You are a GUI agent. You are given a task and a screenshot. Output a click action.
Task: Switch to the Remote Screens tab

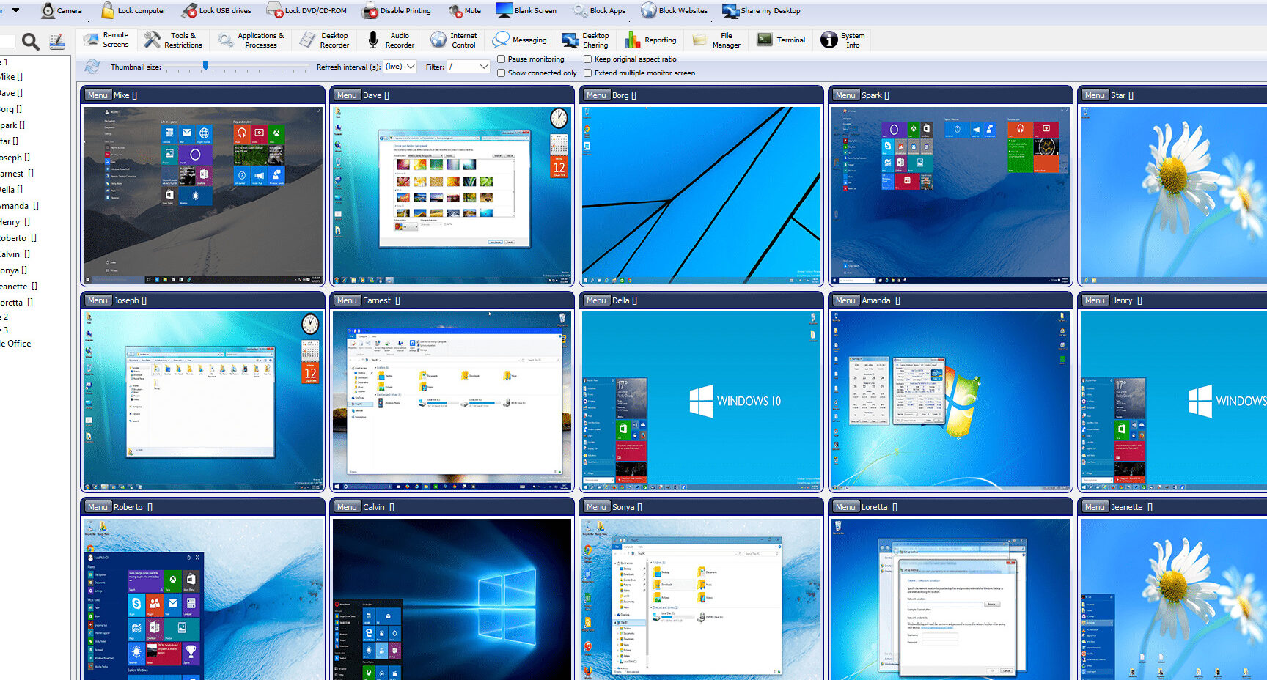(x=106, y=40)
